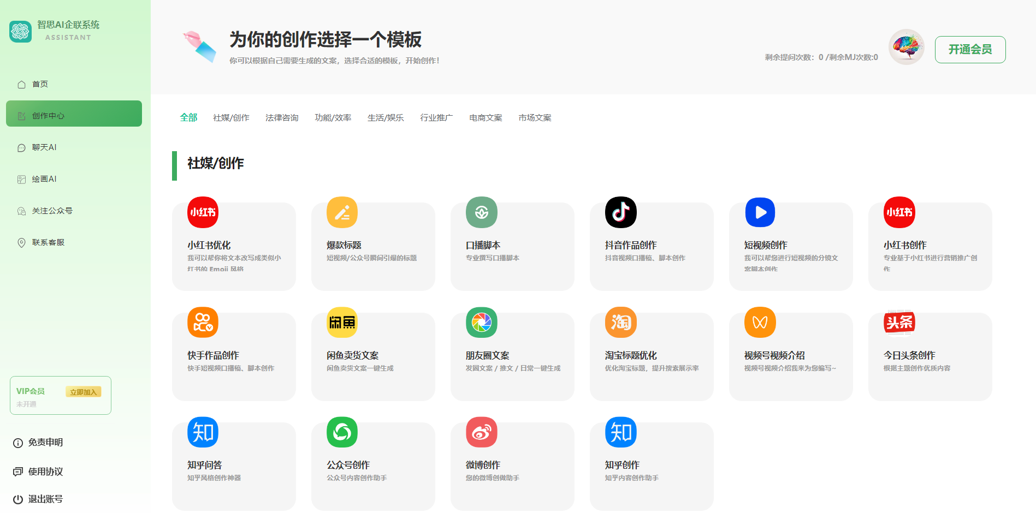Click the 今日头条创作 headline icon
Viewport: 1036px width, 513px height.
click(899, 323)
